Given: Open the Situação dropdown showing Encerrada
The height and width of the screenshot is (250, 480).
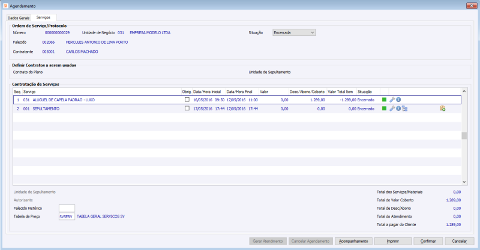Looking at the screenshot, I should 294,32.
